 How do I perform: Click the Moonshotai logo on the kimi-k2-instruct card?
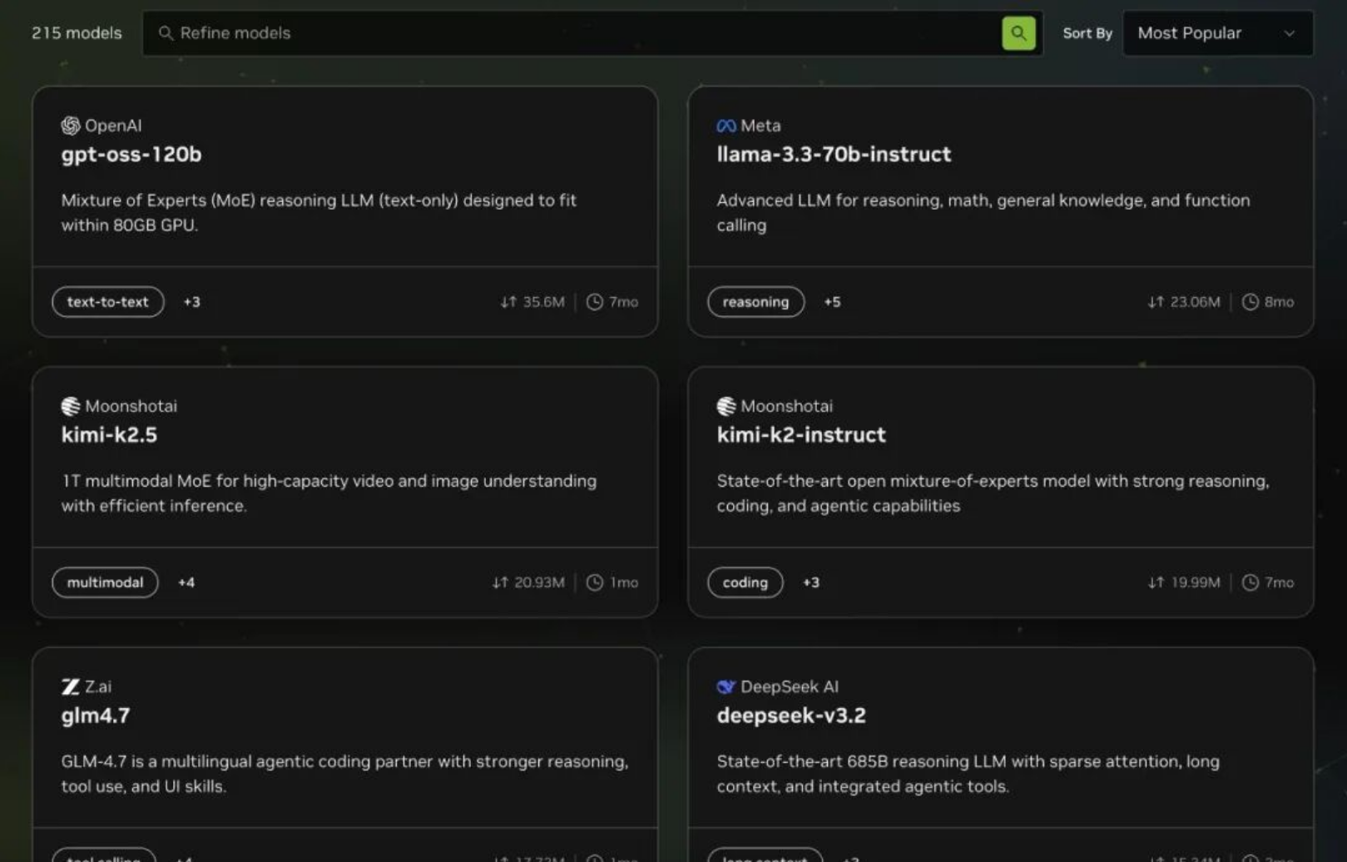726,406
